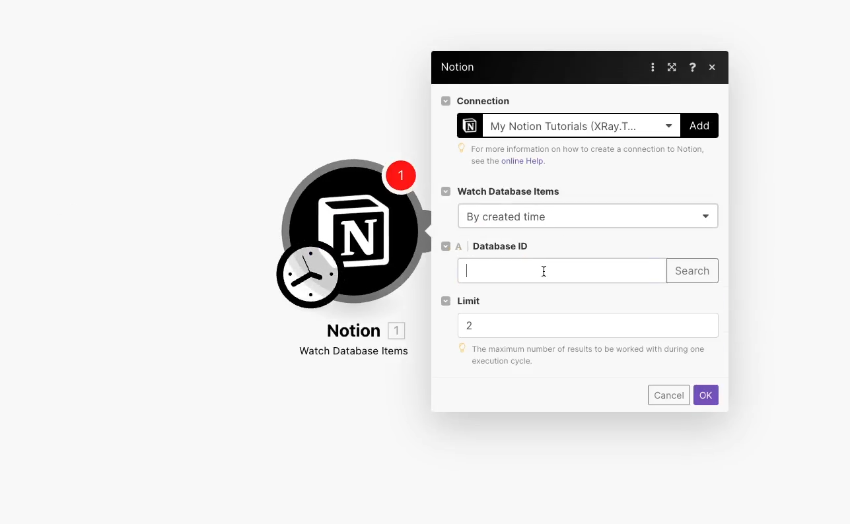Cancel the Notion module settings
This screenshot has height=524, width=850.
coord(669,395)
